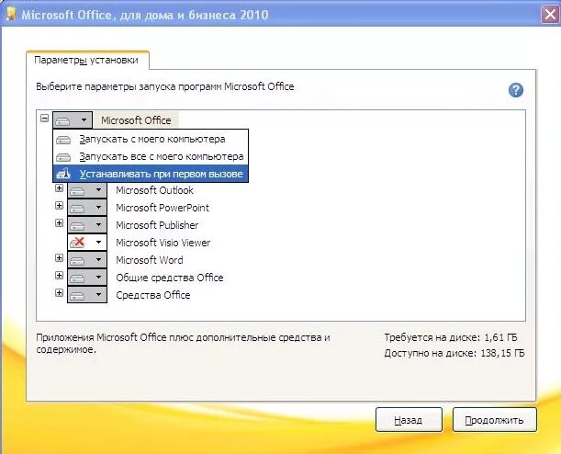This screenshot has width=561, height=454.
Task: Expand 'Средства Office' node
Action: [x=60, y=293]
